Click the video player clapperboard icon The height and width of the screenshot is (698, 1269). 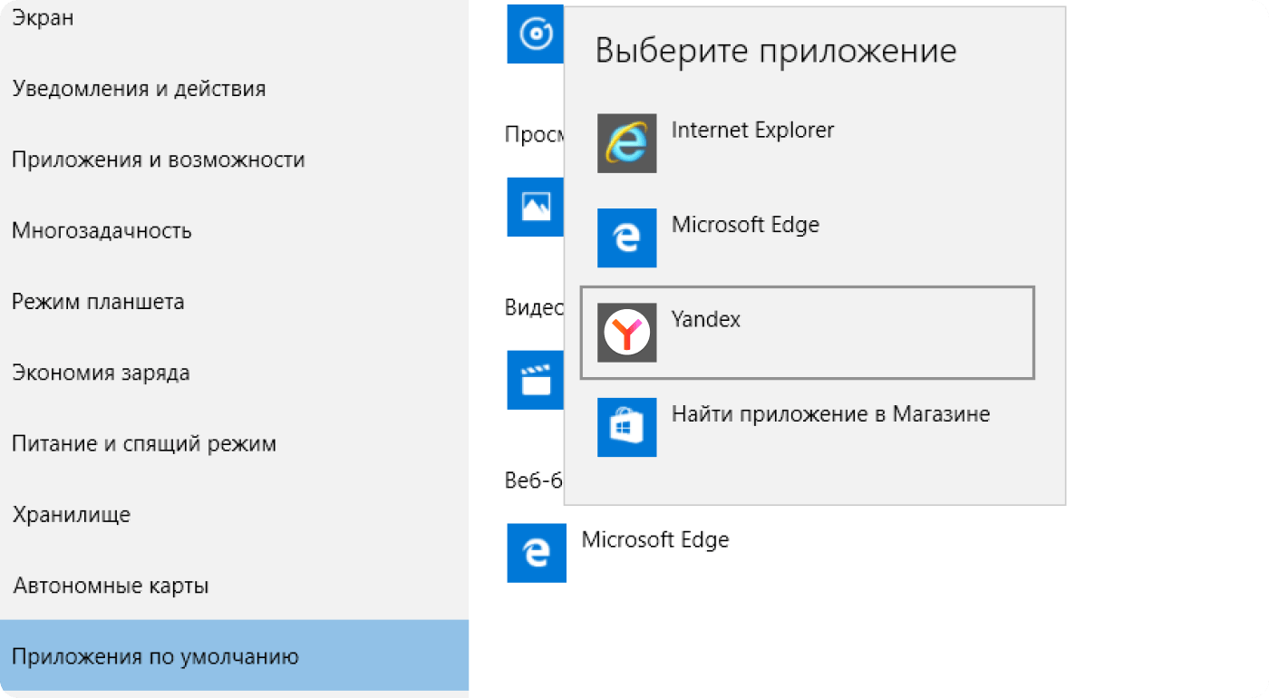click(x=536, y=380)
